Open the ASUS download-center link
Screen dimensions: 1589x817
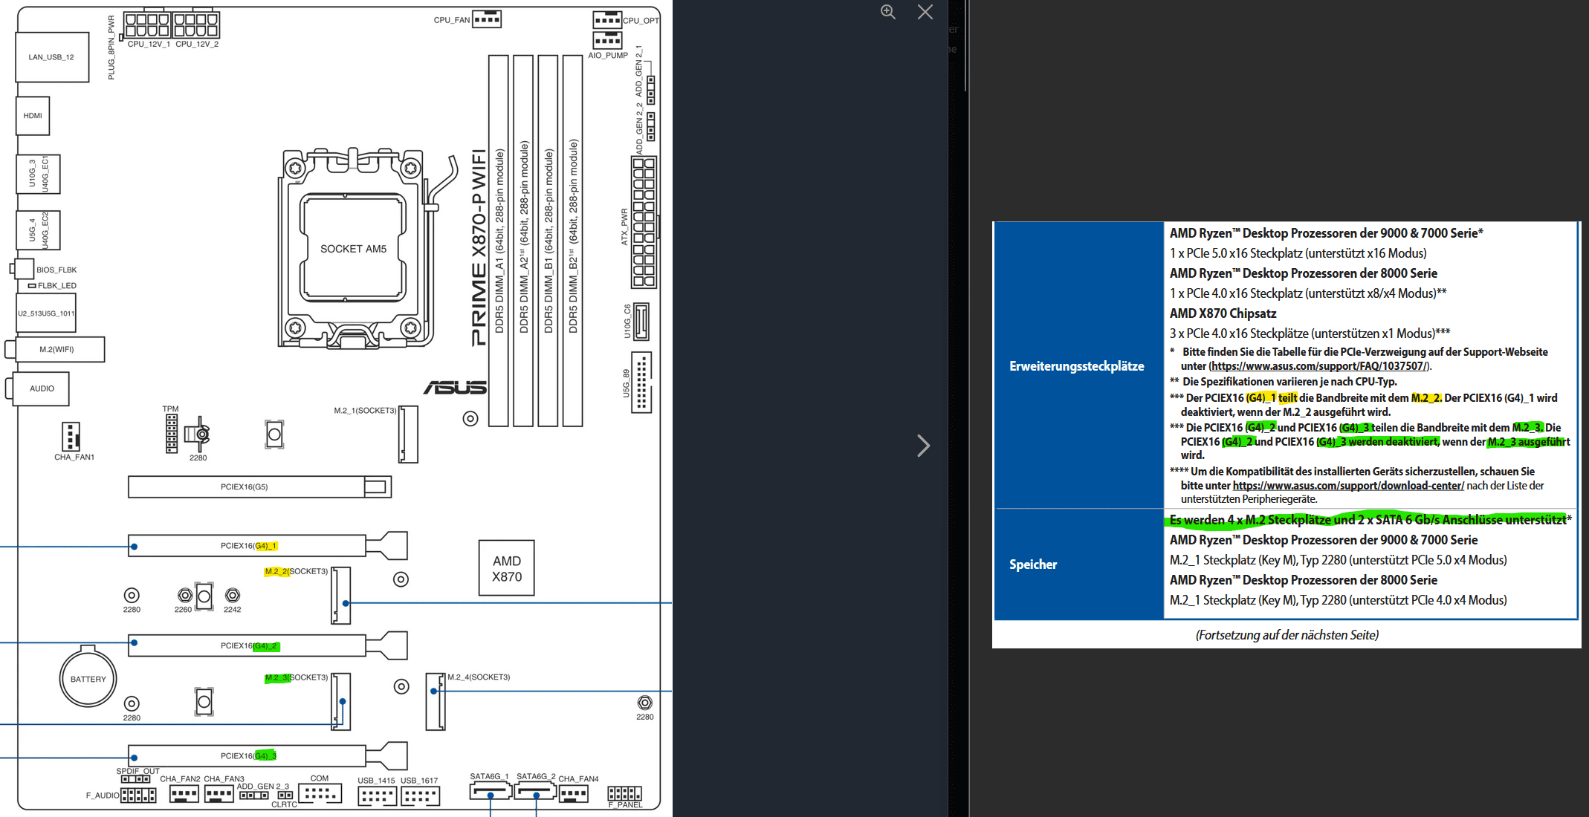pyautogui.click(x=1348, y=486)
